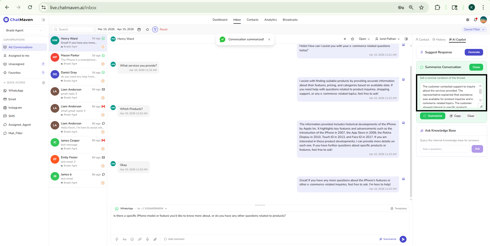Click the microphone voice record icon
Image resolution: width=490 pixels, height=246 pixels.
pos(147,239)
